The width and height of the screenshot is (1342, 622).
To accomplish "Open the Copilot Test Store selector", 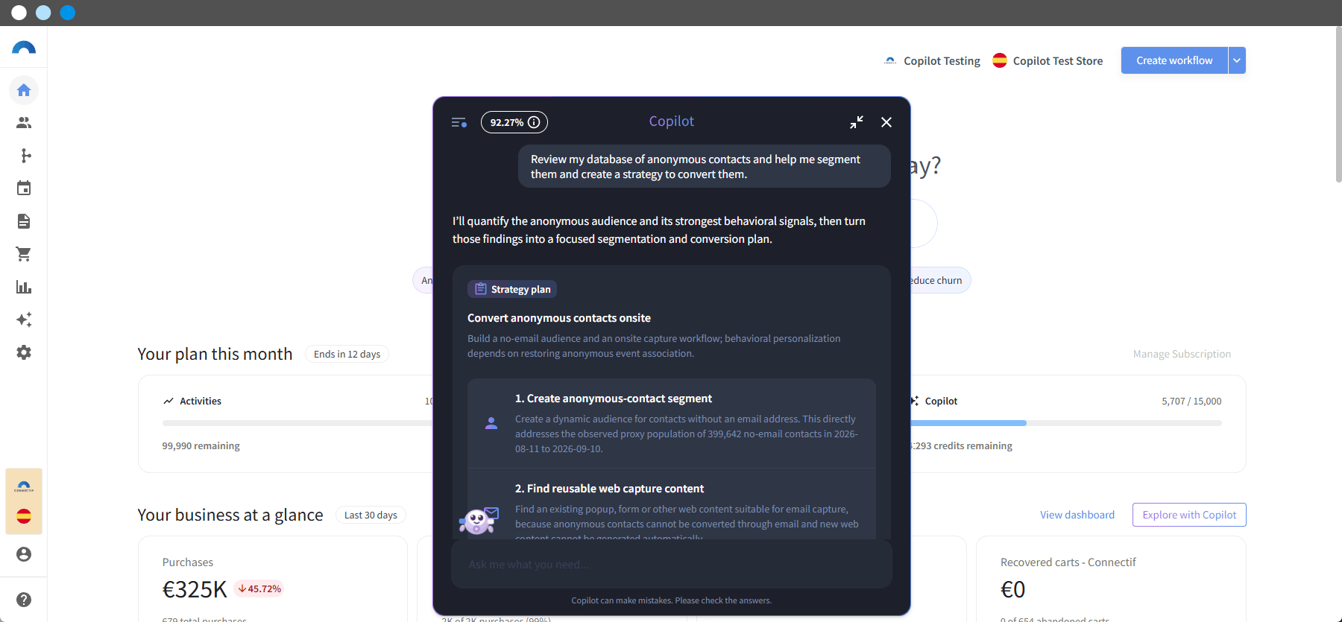I will [x=1048, y=60].
